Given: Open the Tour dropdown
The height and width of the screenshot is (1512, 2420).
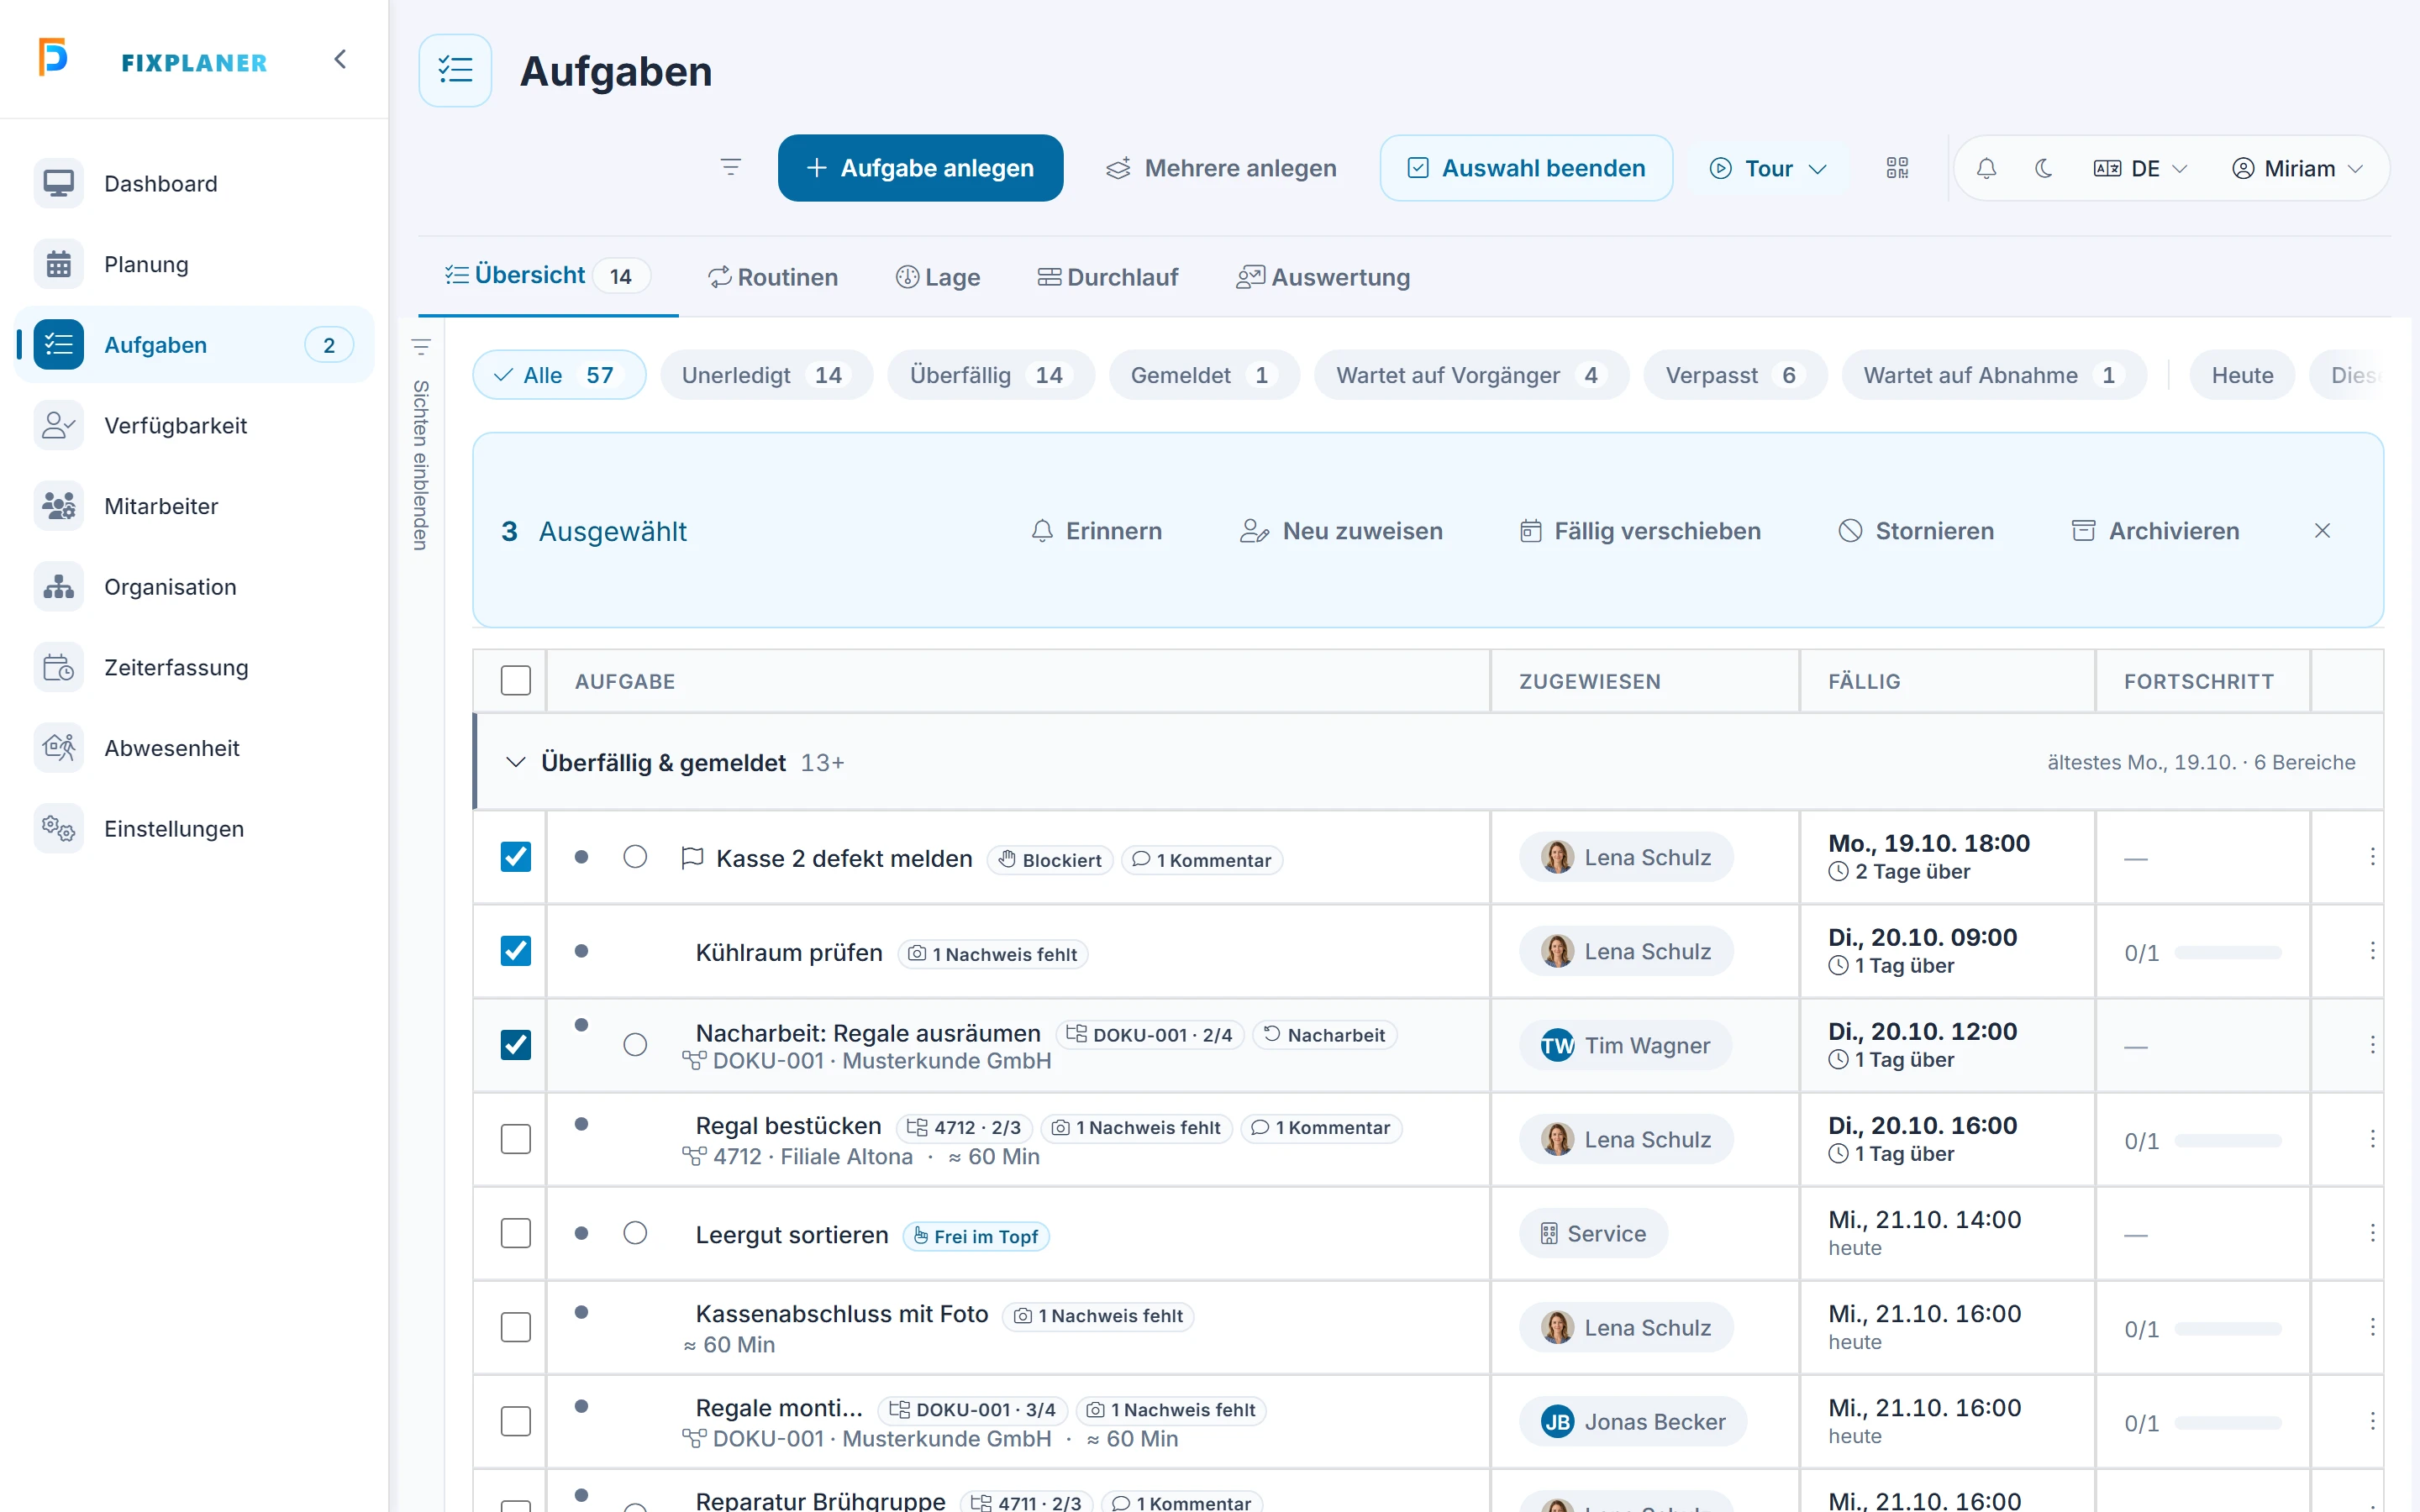Looking at the screenshot, I should 1768,168.
